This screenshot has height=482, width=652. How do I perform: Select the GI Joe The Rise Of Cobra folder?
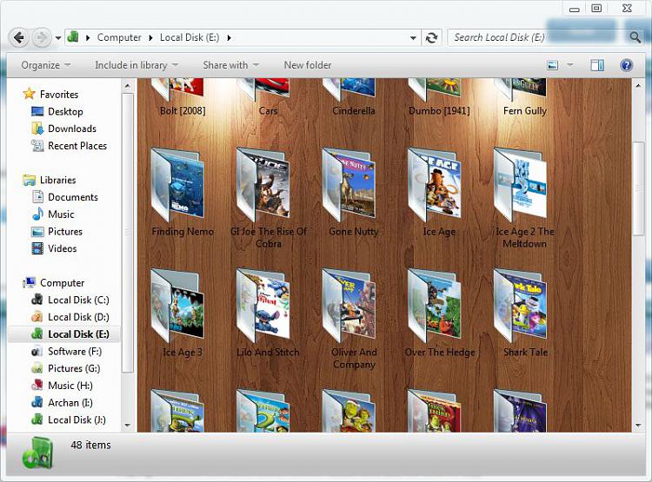pos(263,184)
